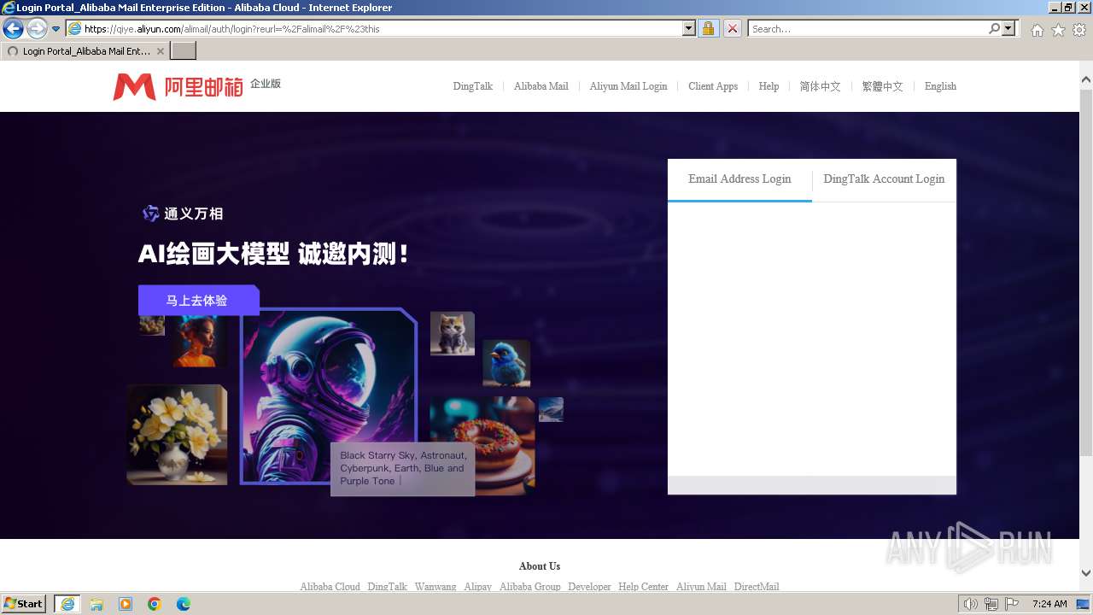Click the 马上去体验 purple button
This screenshot has width=1093, height=615.
(x=198, y=301)
